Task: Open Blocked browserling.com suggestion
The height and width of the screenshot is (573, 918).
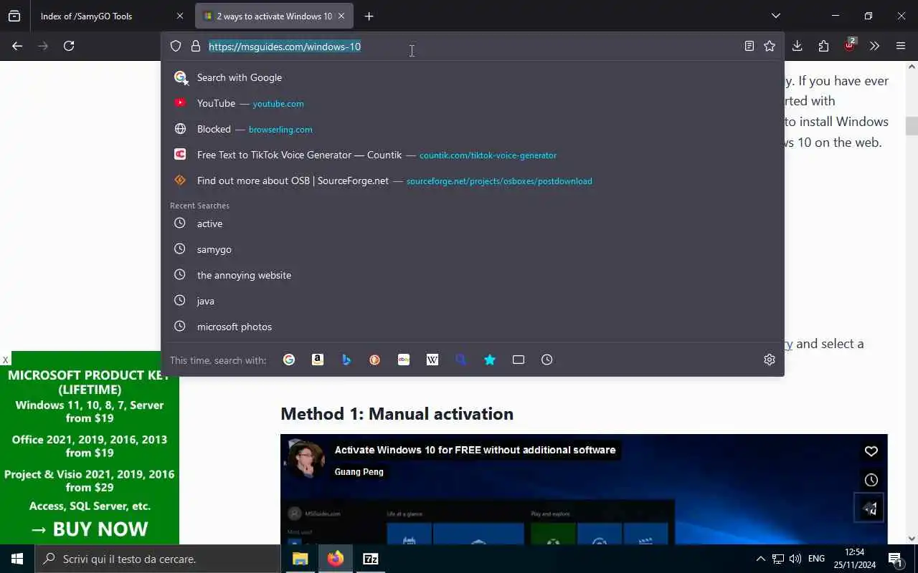Action: point(473,129)
